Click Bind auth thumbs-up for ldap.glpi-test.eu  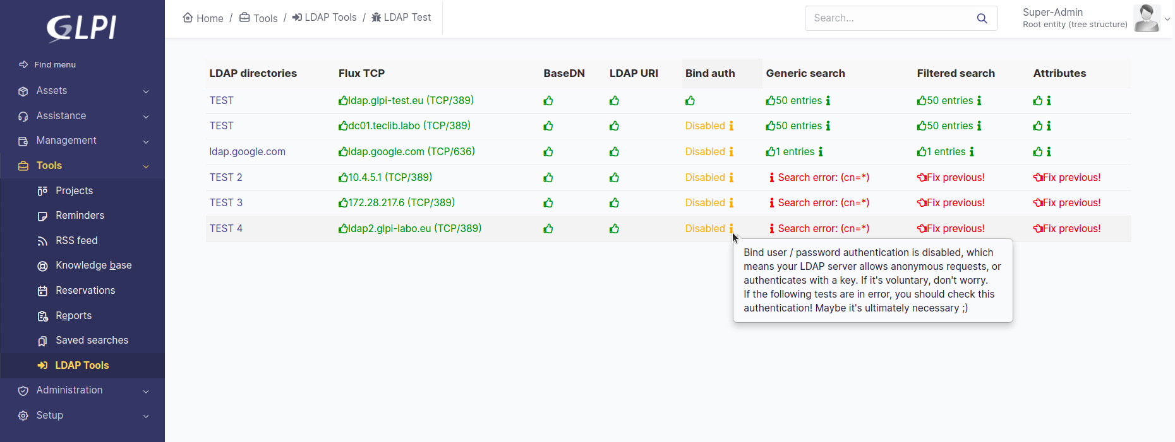[690, 101]
